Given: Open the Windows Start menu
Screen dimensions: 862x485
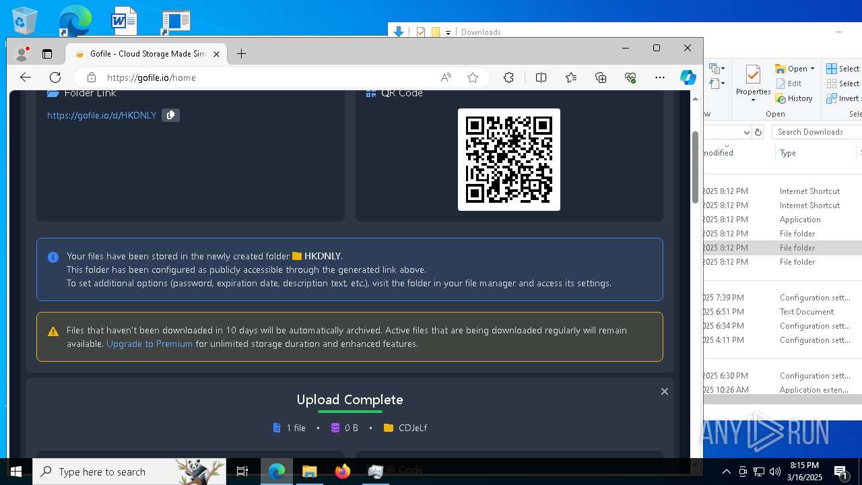Looking at the screenshot, I should coord(16,472).
